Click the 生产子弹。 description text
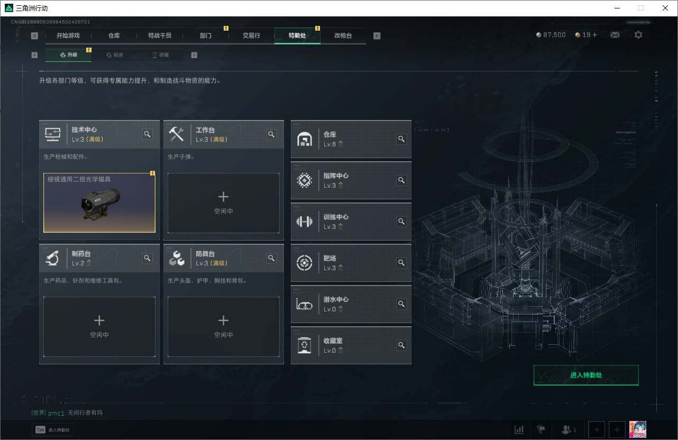 [x=181, y=157]
